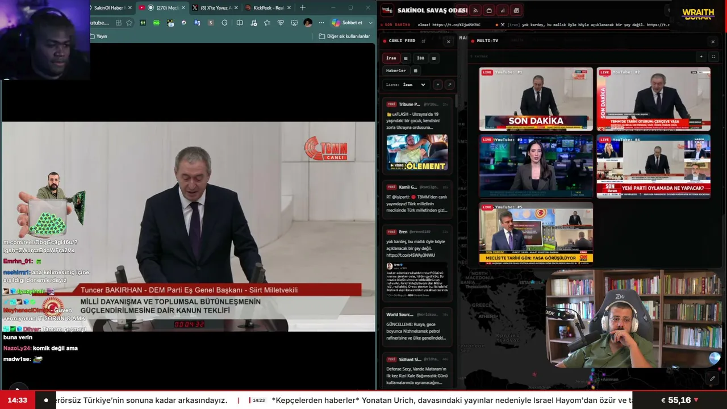
Task: Click the screenshot capture icon
Action: 294,23
